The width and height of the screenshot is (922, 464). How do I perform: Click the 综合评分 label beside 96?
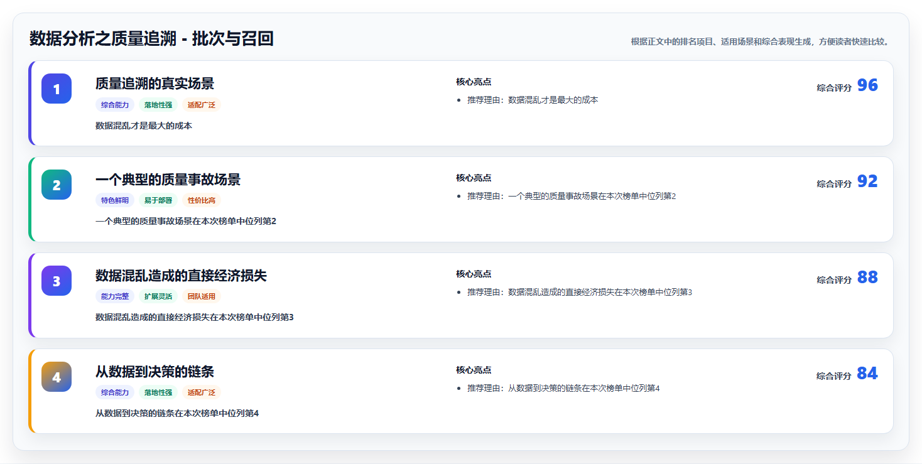(x=834, y=88)
